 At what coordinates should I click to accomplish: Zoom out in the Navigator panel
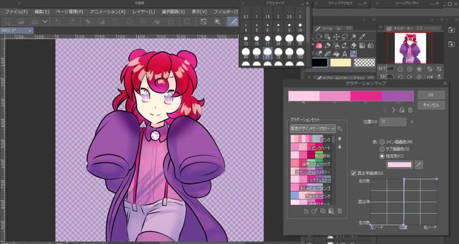(400, 69)
